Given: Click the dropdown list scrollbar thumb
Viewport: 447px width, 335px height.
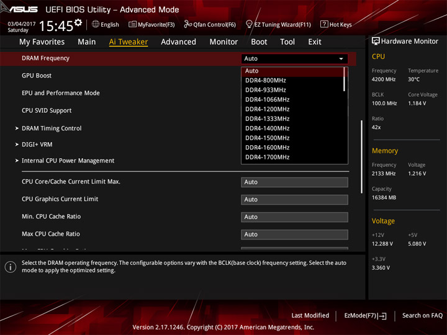Looking at the screenshot, I should click(345, 79).
